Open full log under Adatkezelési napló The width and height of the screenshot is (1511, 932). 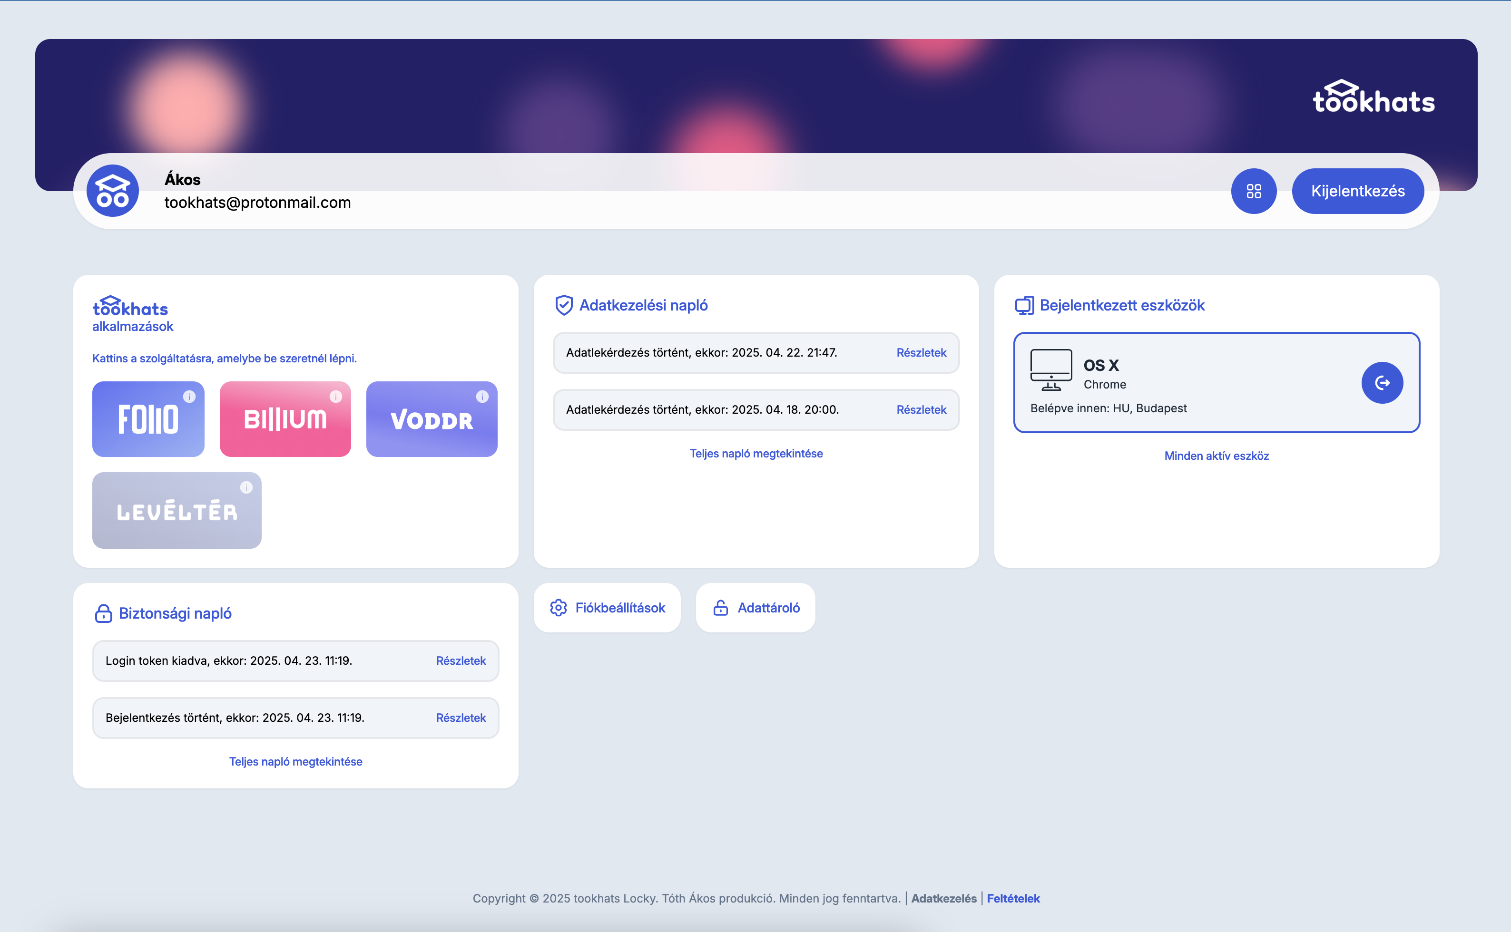755,454
